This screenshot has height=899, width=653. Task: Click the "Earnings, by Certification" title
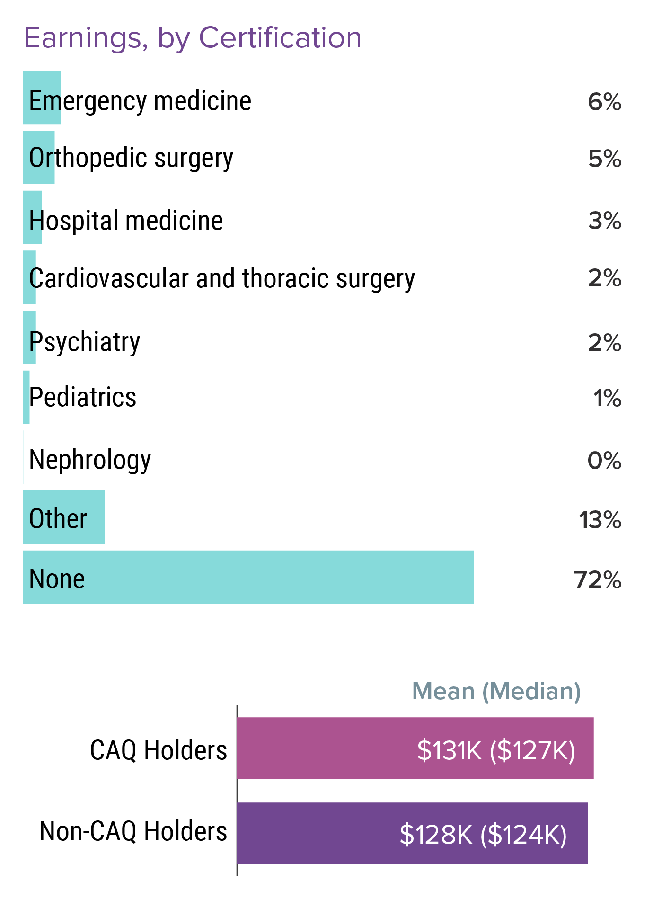pyautogui.click(x=193, y=38)
